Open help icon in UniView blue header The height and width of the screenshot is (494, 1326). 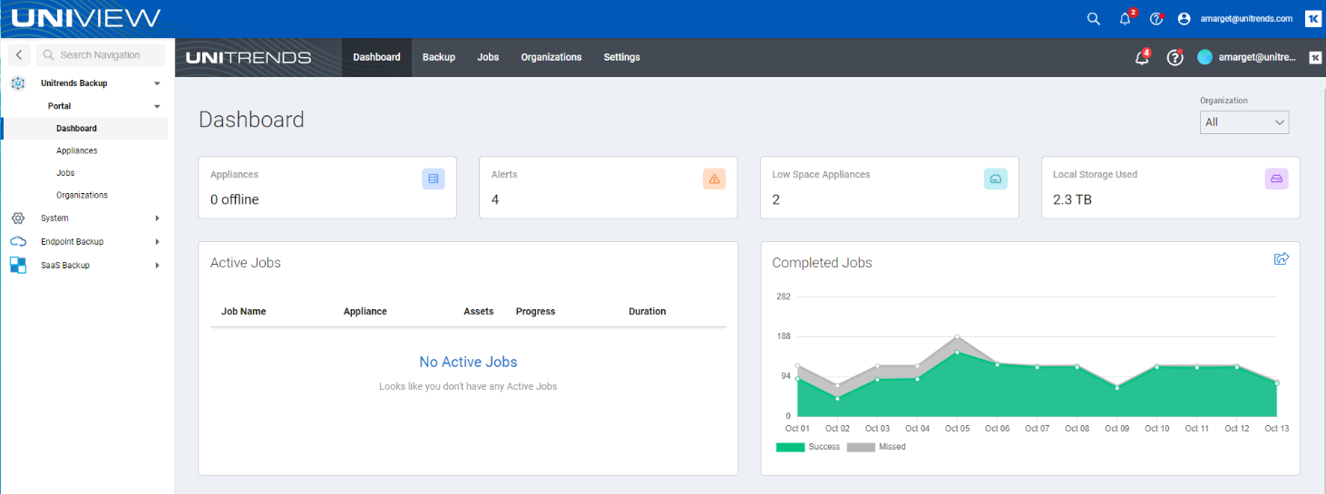[1155, 18]
